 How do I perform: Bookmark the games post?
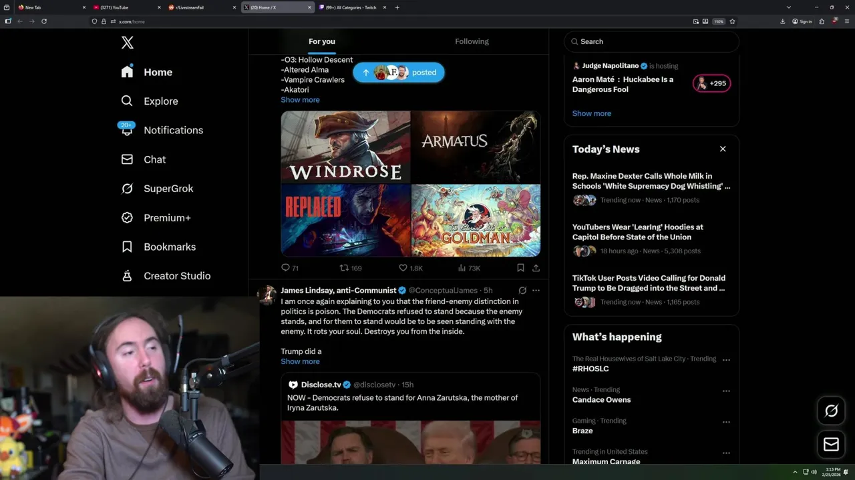coord(520,268)
